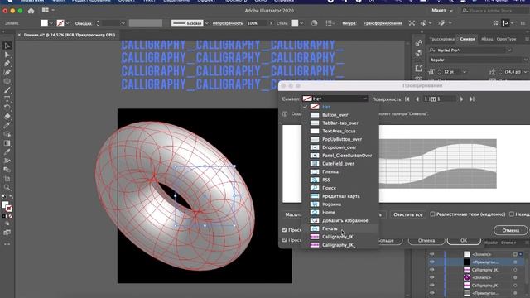Hide the top Ellipse layer via eye

pyautogui.click(x=432, y=254)
